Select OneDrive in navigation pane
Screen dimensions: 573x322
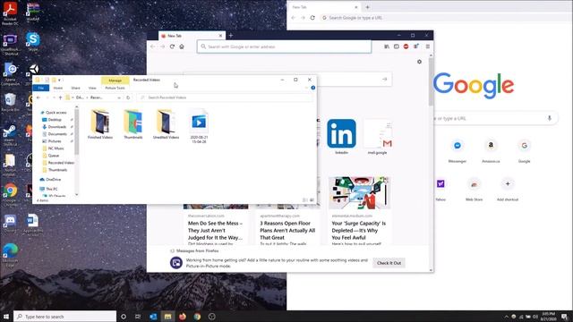click(x=54, y=180)
